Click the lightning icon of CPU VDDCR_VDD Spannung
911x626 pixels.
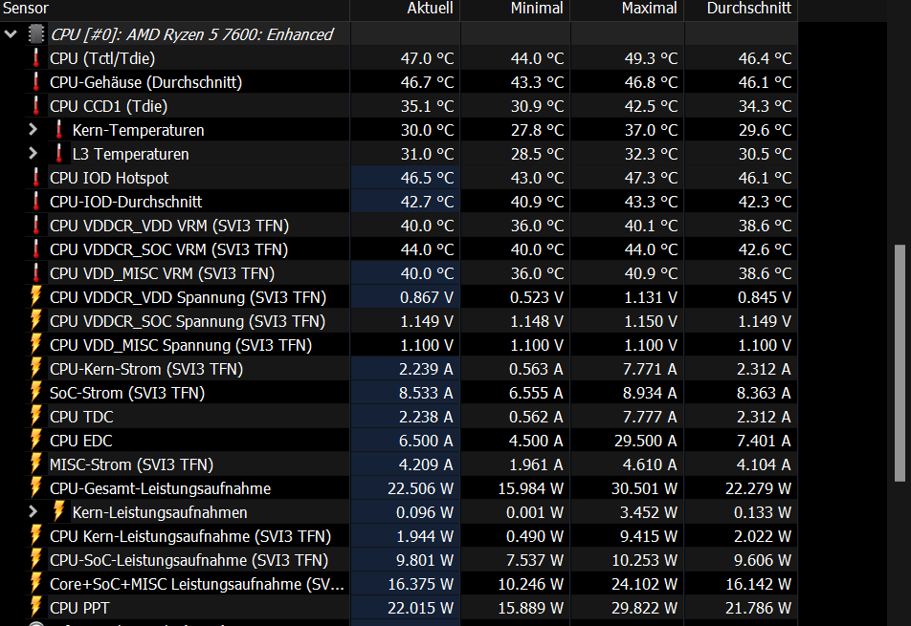tap(36, 297)
